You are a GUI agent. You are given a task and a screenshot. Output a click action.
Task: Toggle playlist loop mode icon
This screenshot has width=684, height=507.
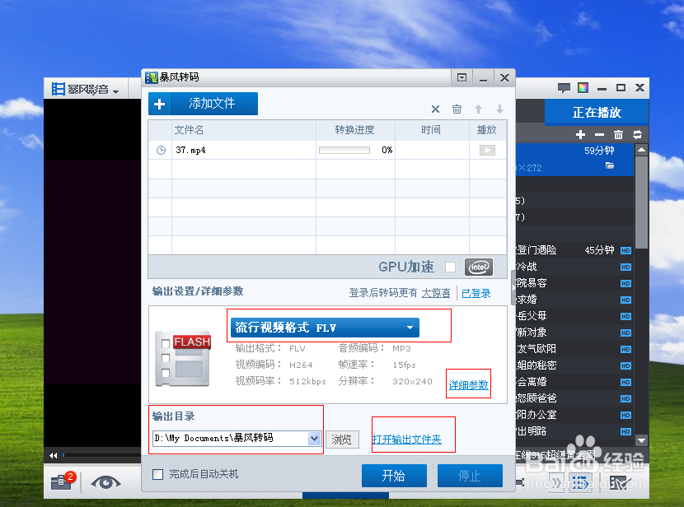click(637, 135)
